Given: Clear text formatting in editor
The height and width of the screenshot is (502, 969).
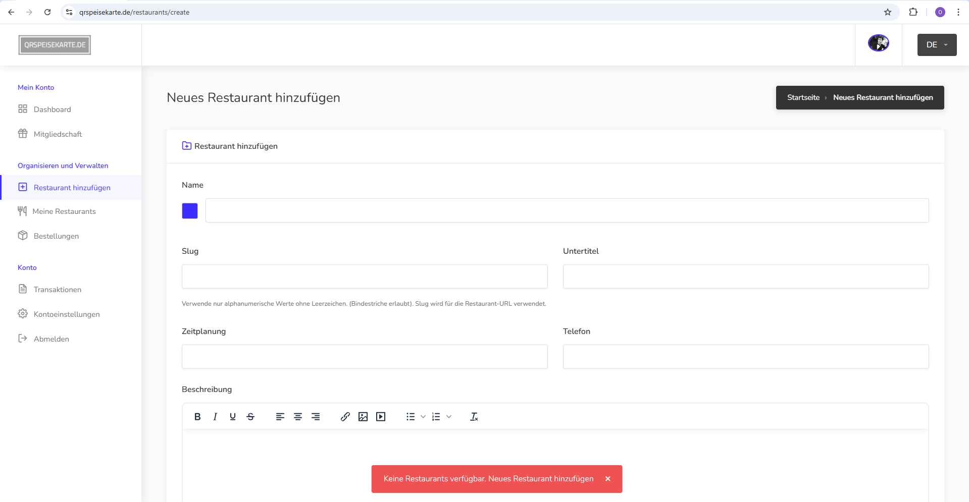Looking at the screenshot, I should 474,417.
